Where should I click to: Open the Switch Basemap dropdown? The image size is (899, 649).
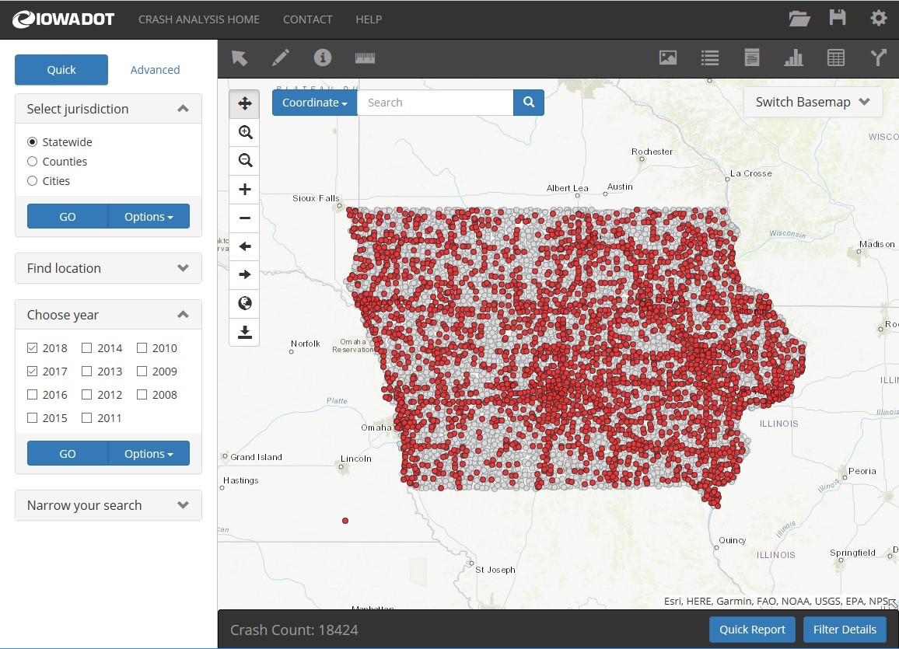click(x=813, y=102)
